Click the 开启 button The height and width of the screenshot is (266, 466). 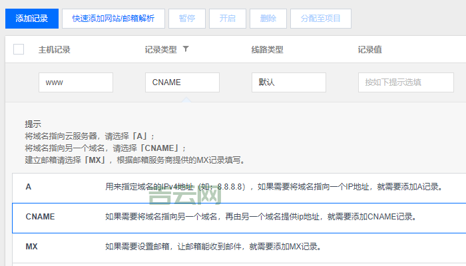tap(228, 19)
